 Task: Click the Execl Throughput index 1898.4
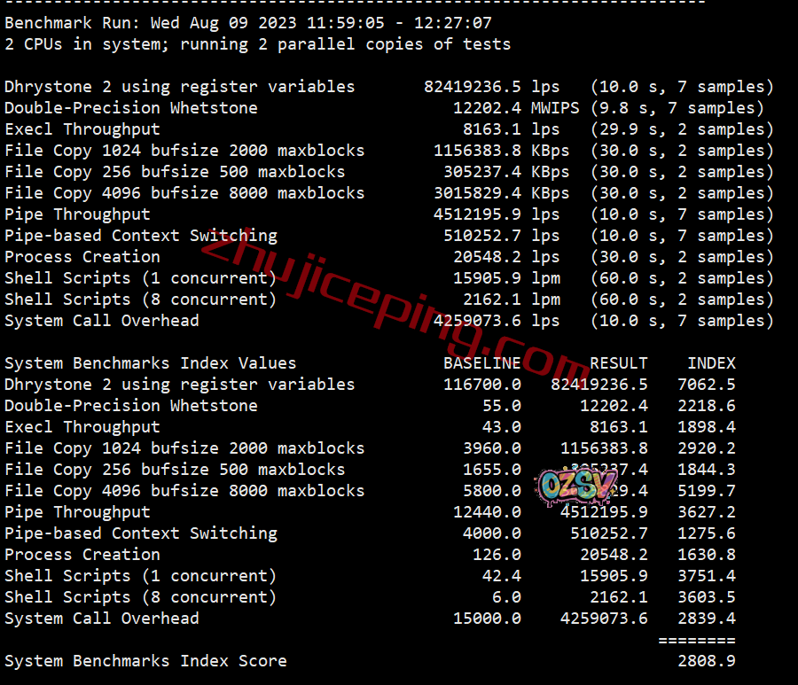click(x=707, y=427)
